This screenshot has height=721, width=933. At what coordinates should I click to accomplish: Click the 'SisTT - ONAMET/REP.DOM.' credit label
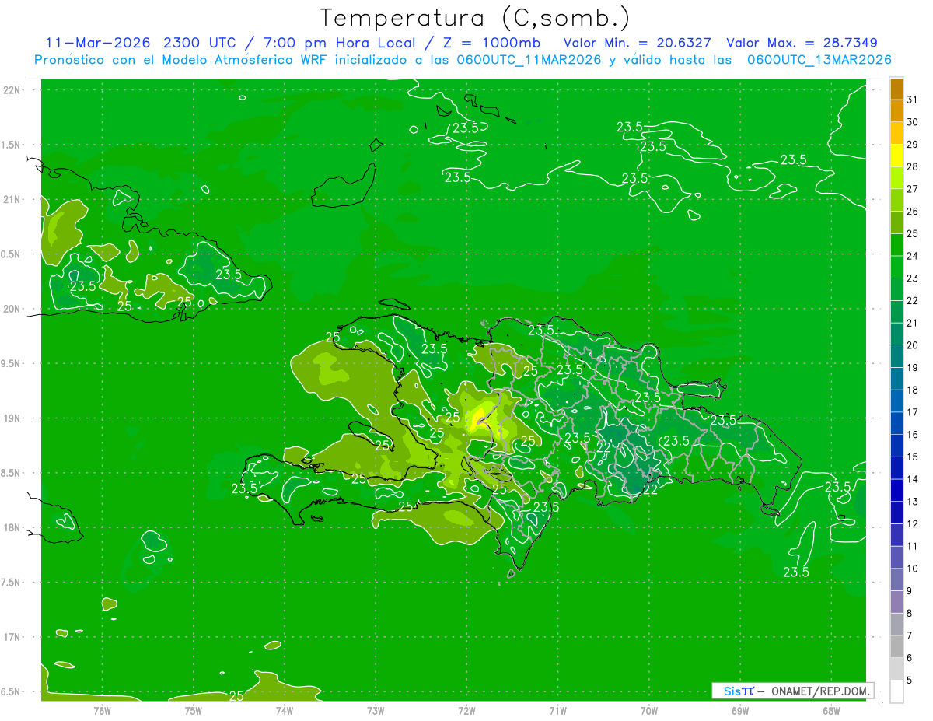(x=791, y=691)
